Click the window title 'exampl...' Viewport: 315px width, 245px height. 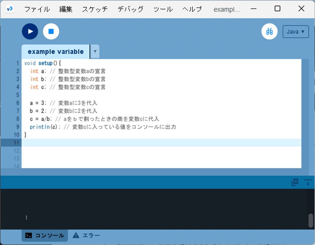coord(226,9)
